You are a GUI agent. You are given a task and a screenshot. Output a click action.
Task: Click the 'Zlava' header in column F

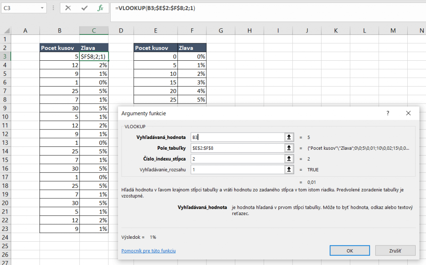pos(192,48)
